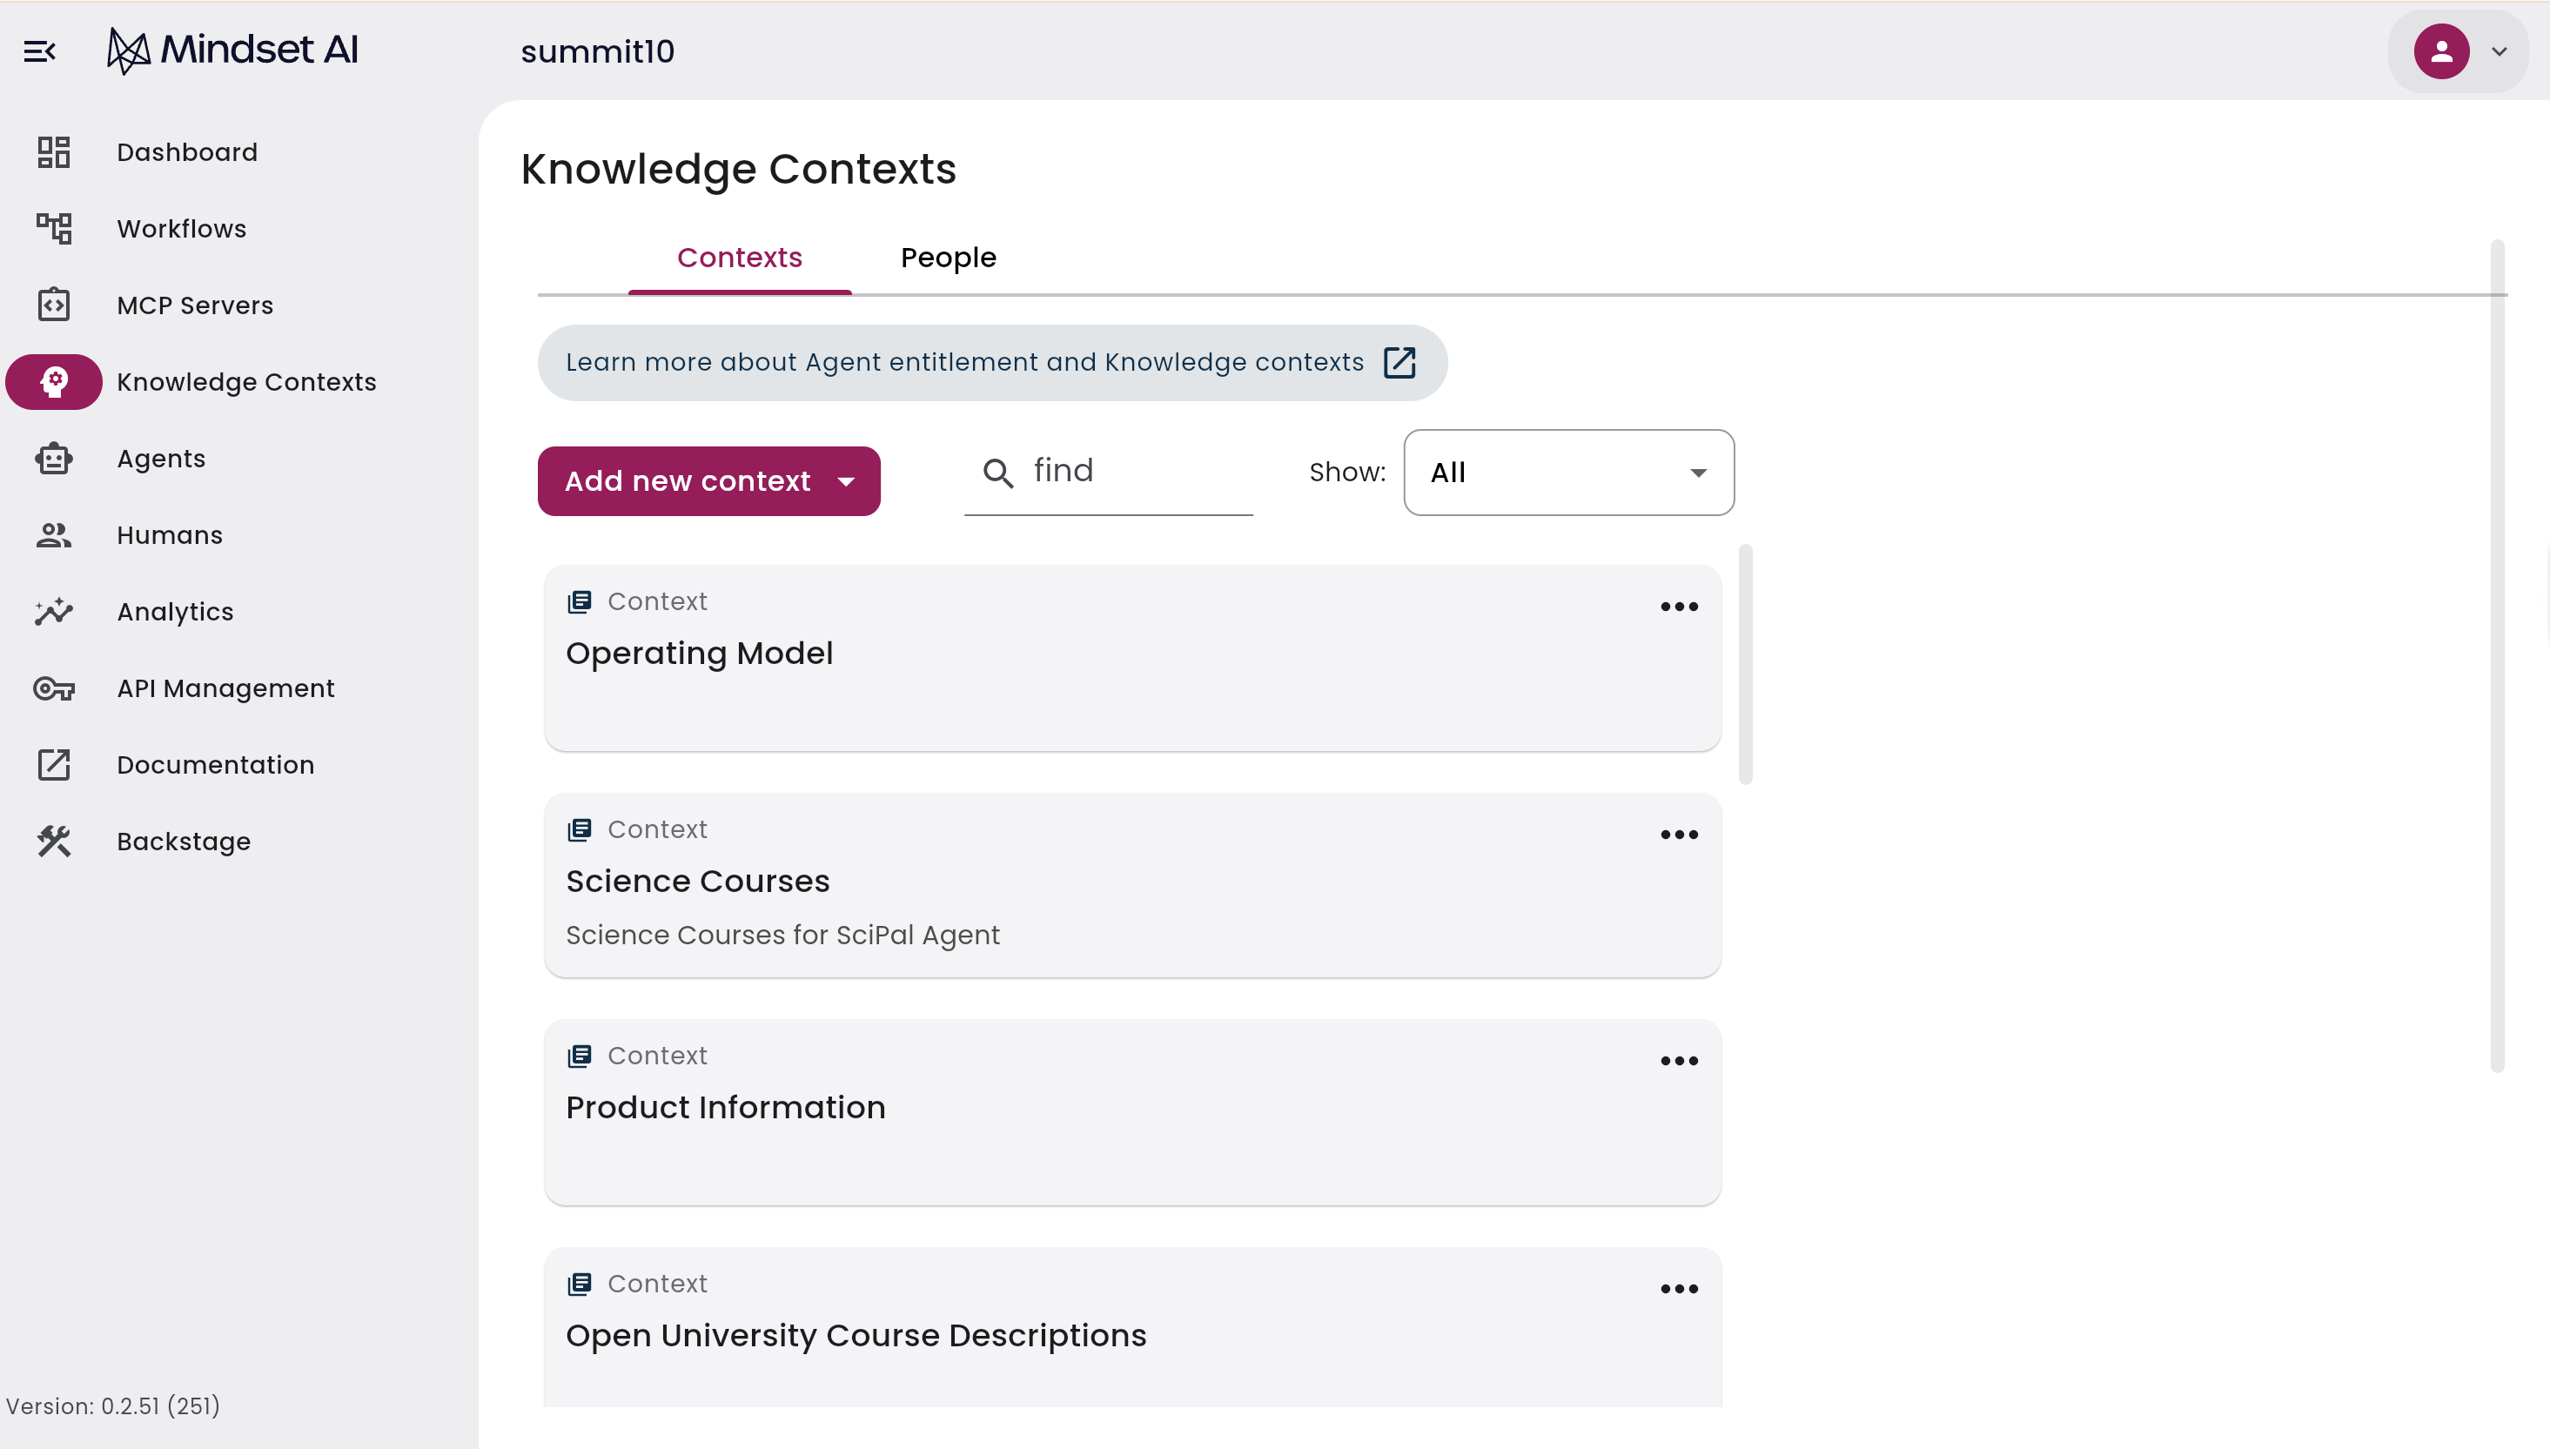Click the Version 0.2.51 text

point(113,1406)
